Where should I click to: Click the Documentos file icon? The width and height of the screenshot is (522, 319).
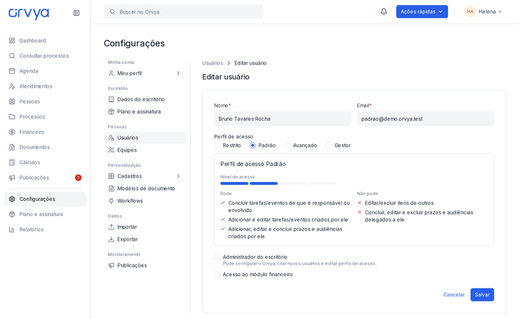(12, 147)
